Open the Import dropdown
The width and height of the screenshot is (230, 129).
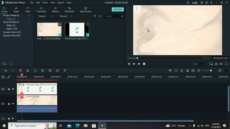(x=46, y=16)
